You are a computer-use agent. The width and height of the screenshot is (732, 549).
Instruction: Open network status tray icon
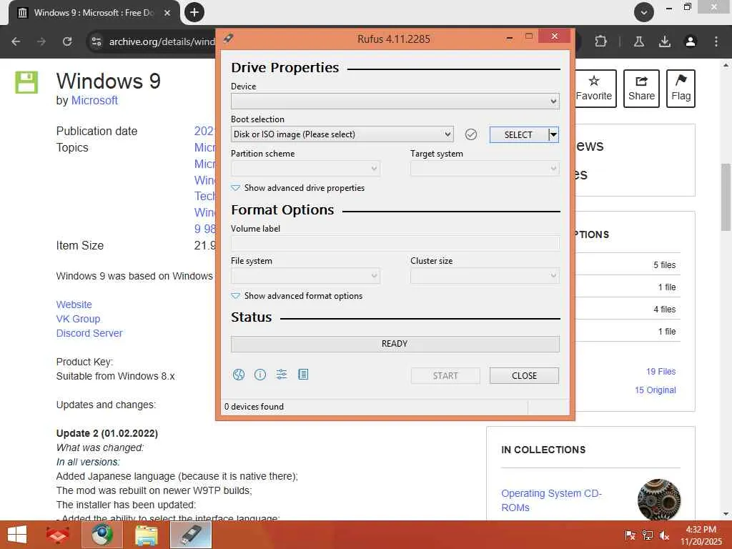647,535
